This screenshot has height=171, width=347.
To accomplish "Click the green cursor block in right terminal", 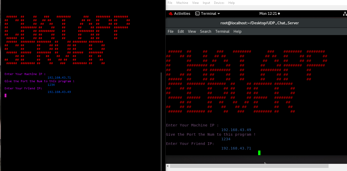I will tap(259, 153).
